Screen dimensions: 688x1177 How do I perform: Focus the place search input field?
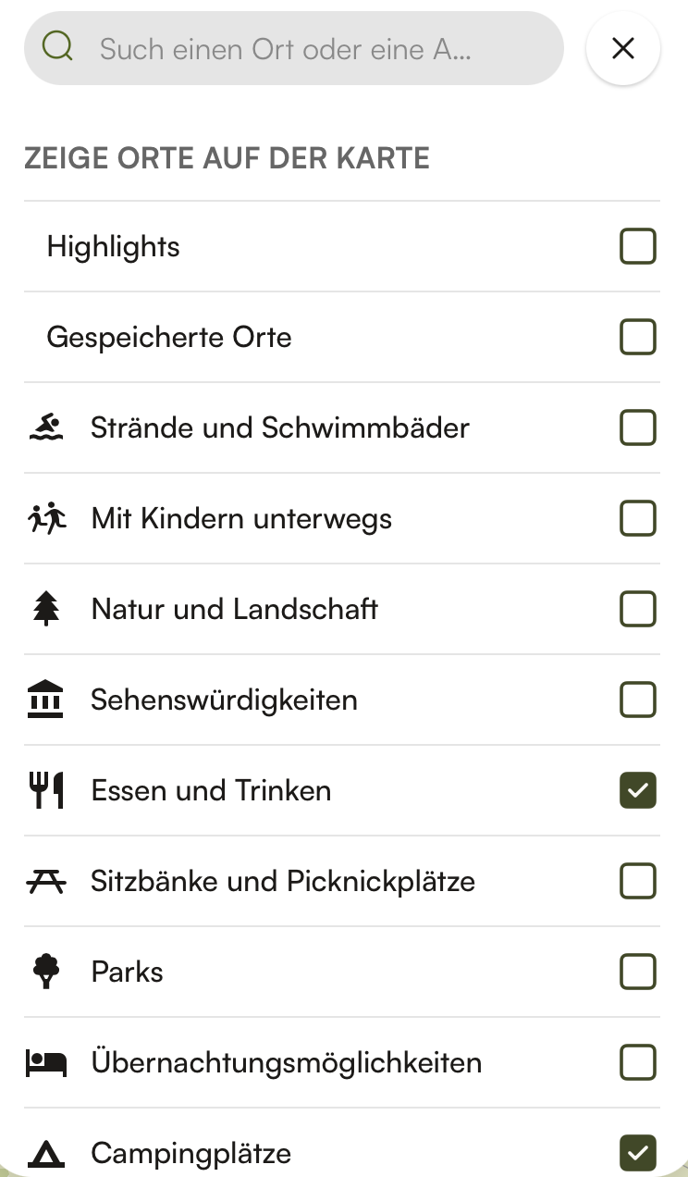coord(305,48)
